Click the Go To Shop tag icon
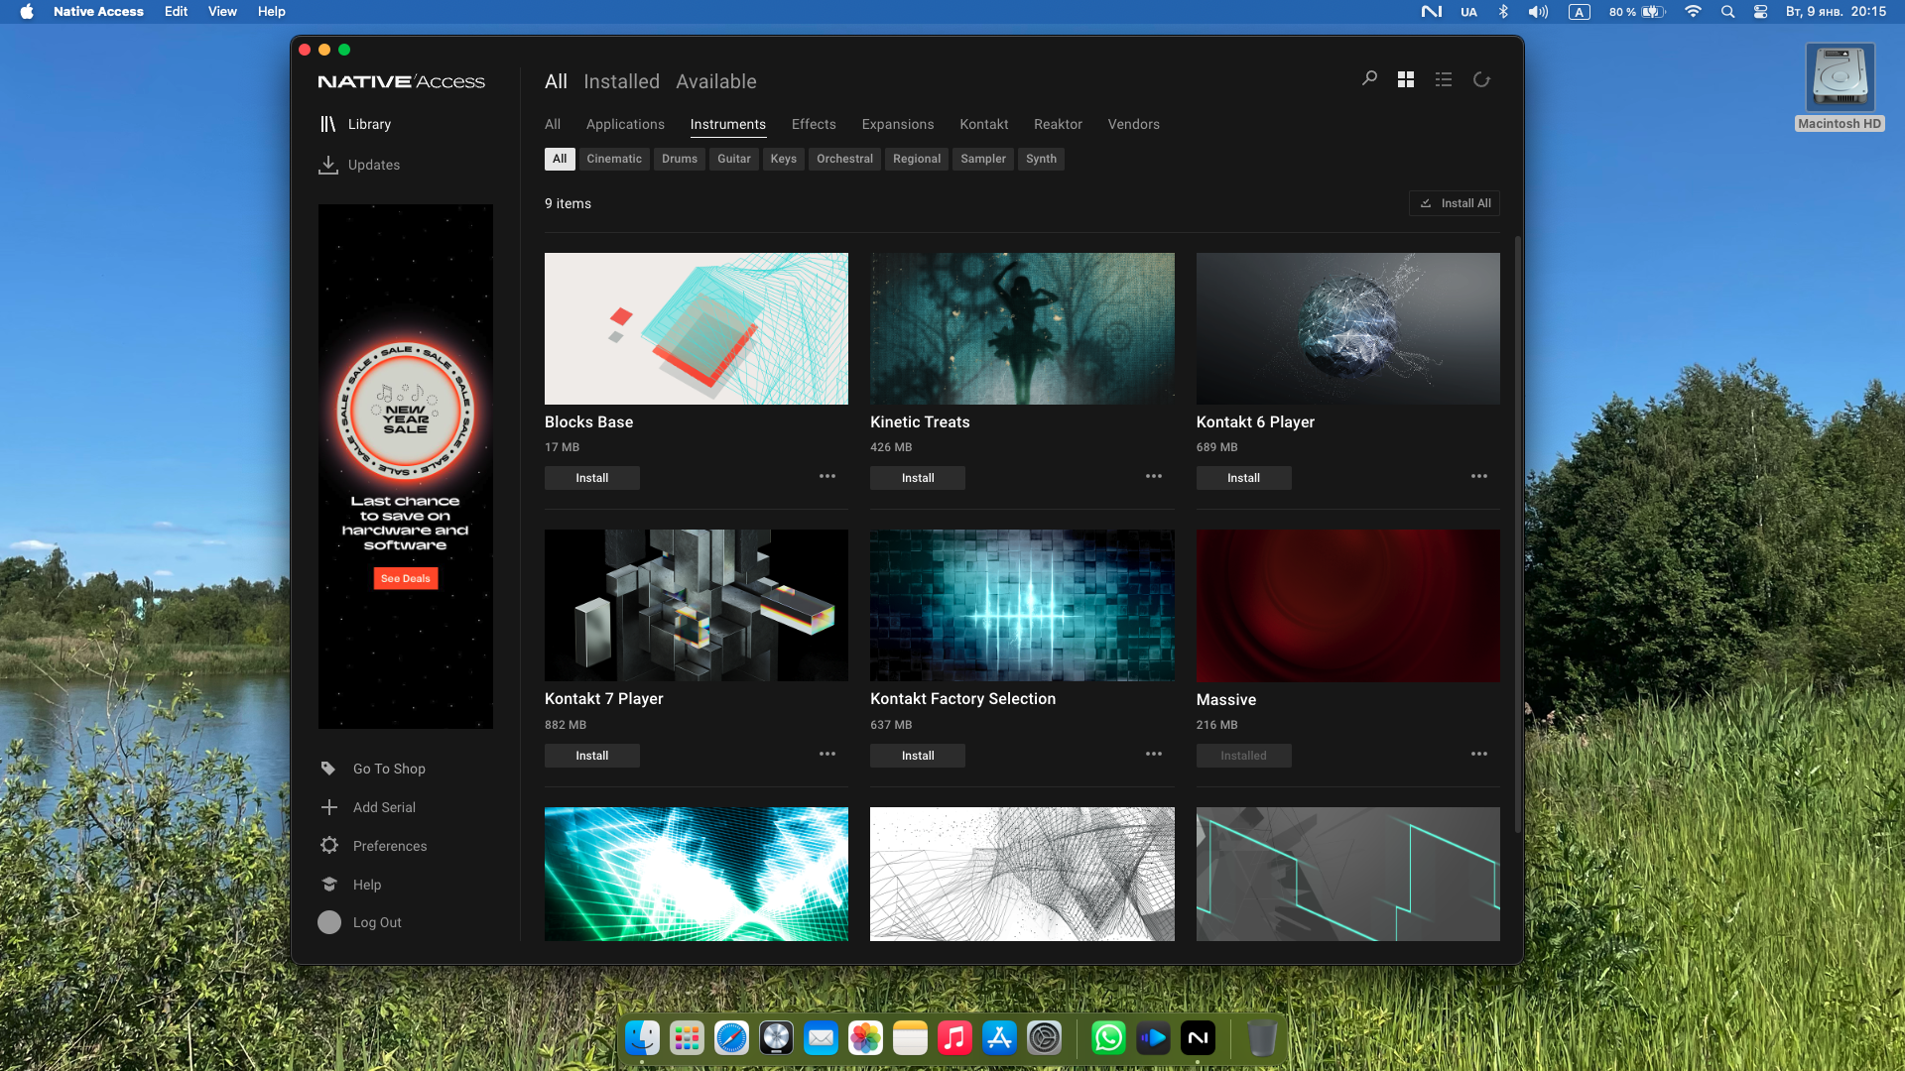Viewport: 1905px width, 1071px height. pyautogui.click(x=328, y=769)
